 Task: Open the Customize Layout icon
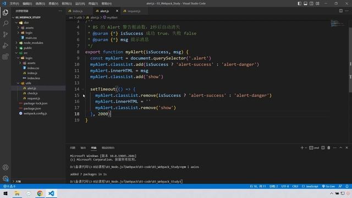point(317,3)
